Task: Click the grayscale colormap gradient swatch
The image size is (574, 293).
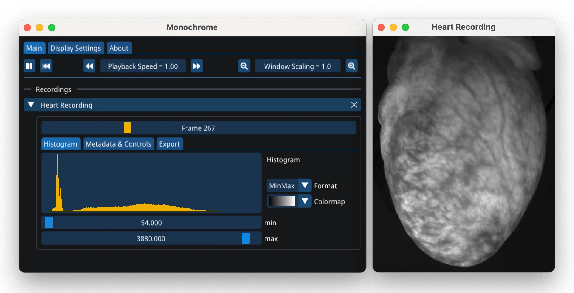Action: [x=282, y=201]
